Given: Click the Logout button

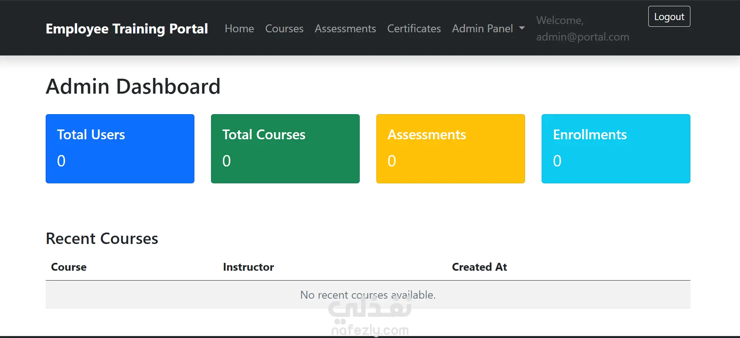Looking at the screenshot, I should (x=669, y=17).
